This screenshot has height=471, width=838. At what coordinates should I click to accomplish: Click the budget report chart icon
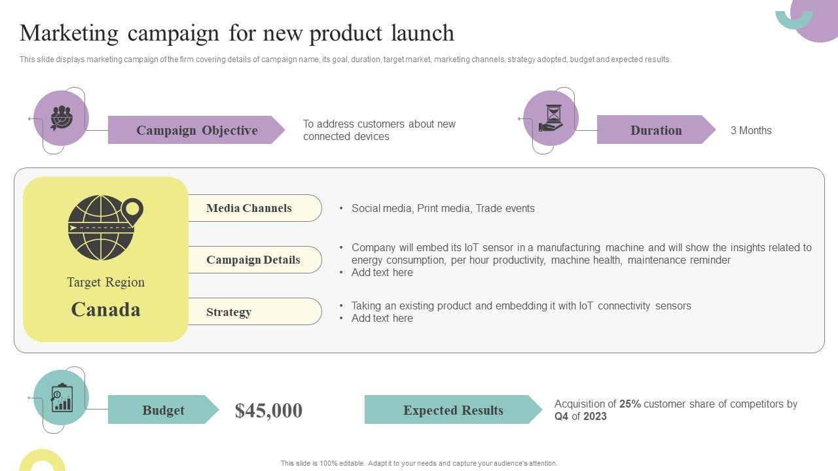point(62,397)
